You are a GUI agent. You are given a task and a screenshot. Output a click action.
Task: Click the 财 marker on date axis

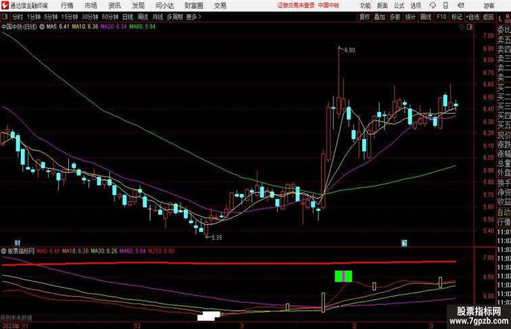click(18, 243)
